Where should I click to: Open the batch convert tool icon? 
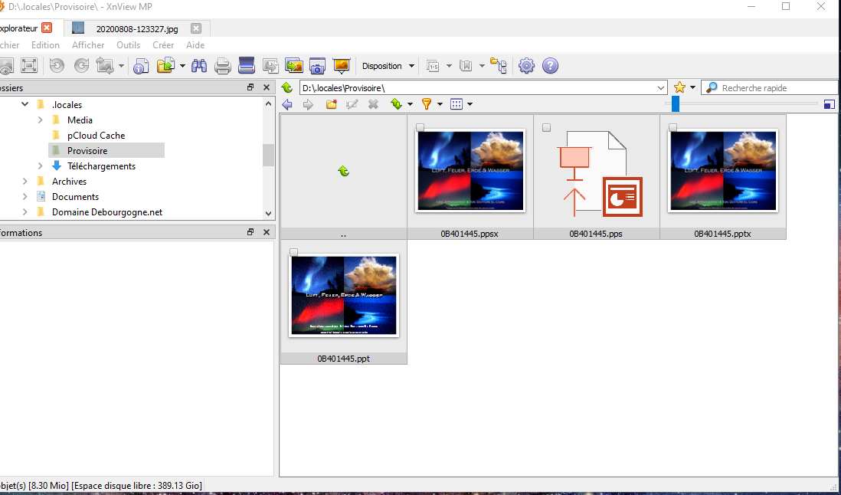click(x=294, y=66)
